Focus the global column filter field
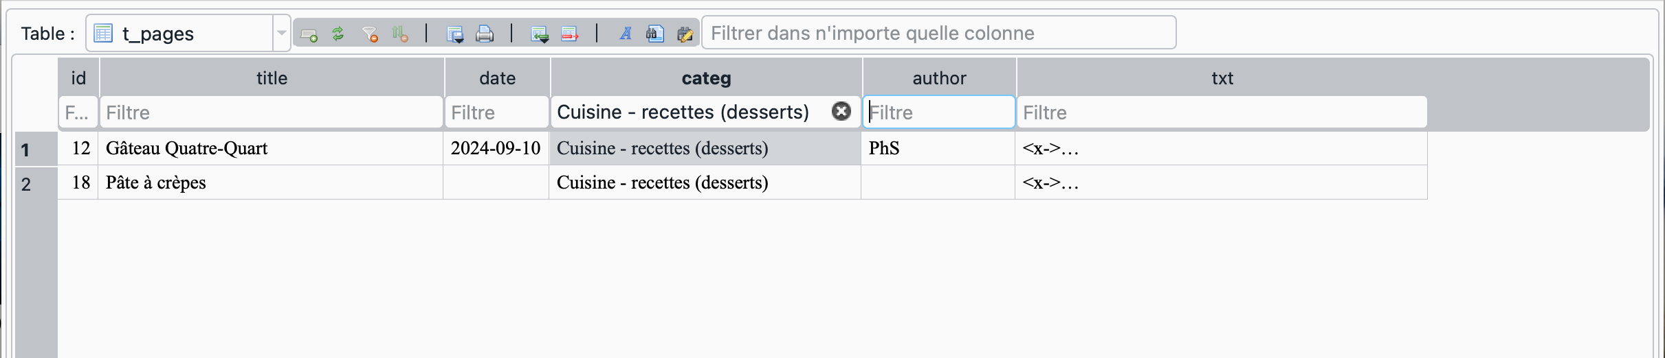 939,33
